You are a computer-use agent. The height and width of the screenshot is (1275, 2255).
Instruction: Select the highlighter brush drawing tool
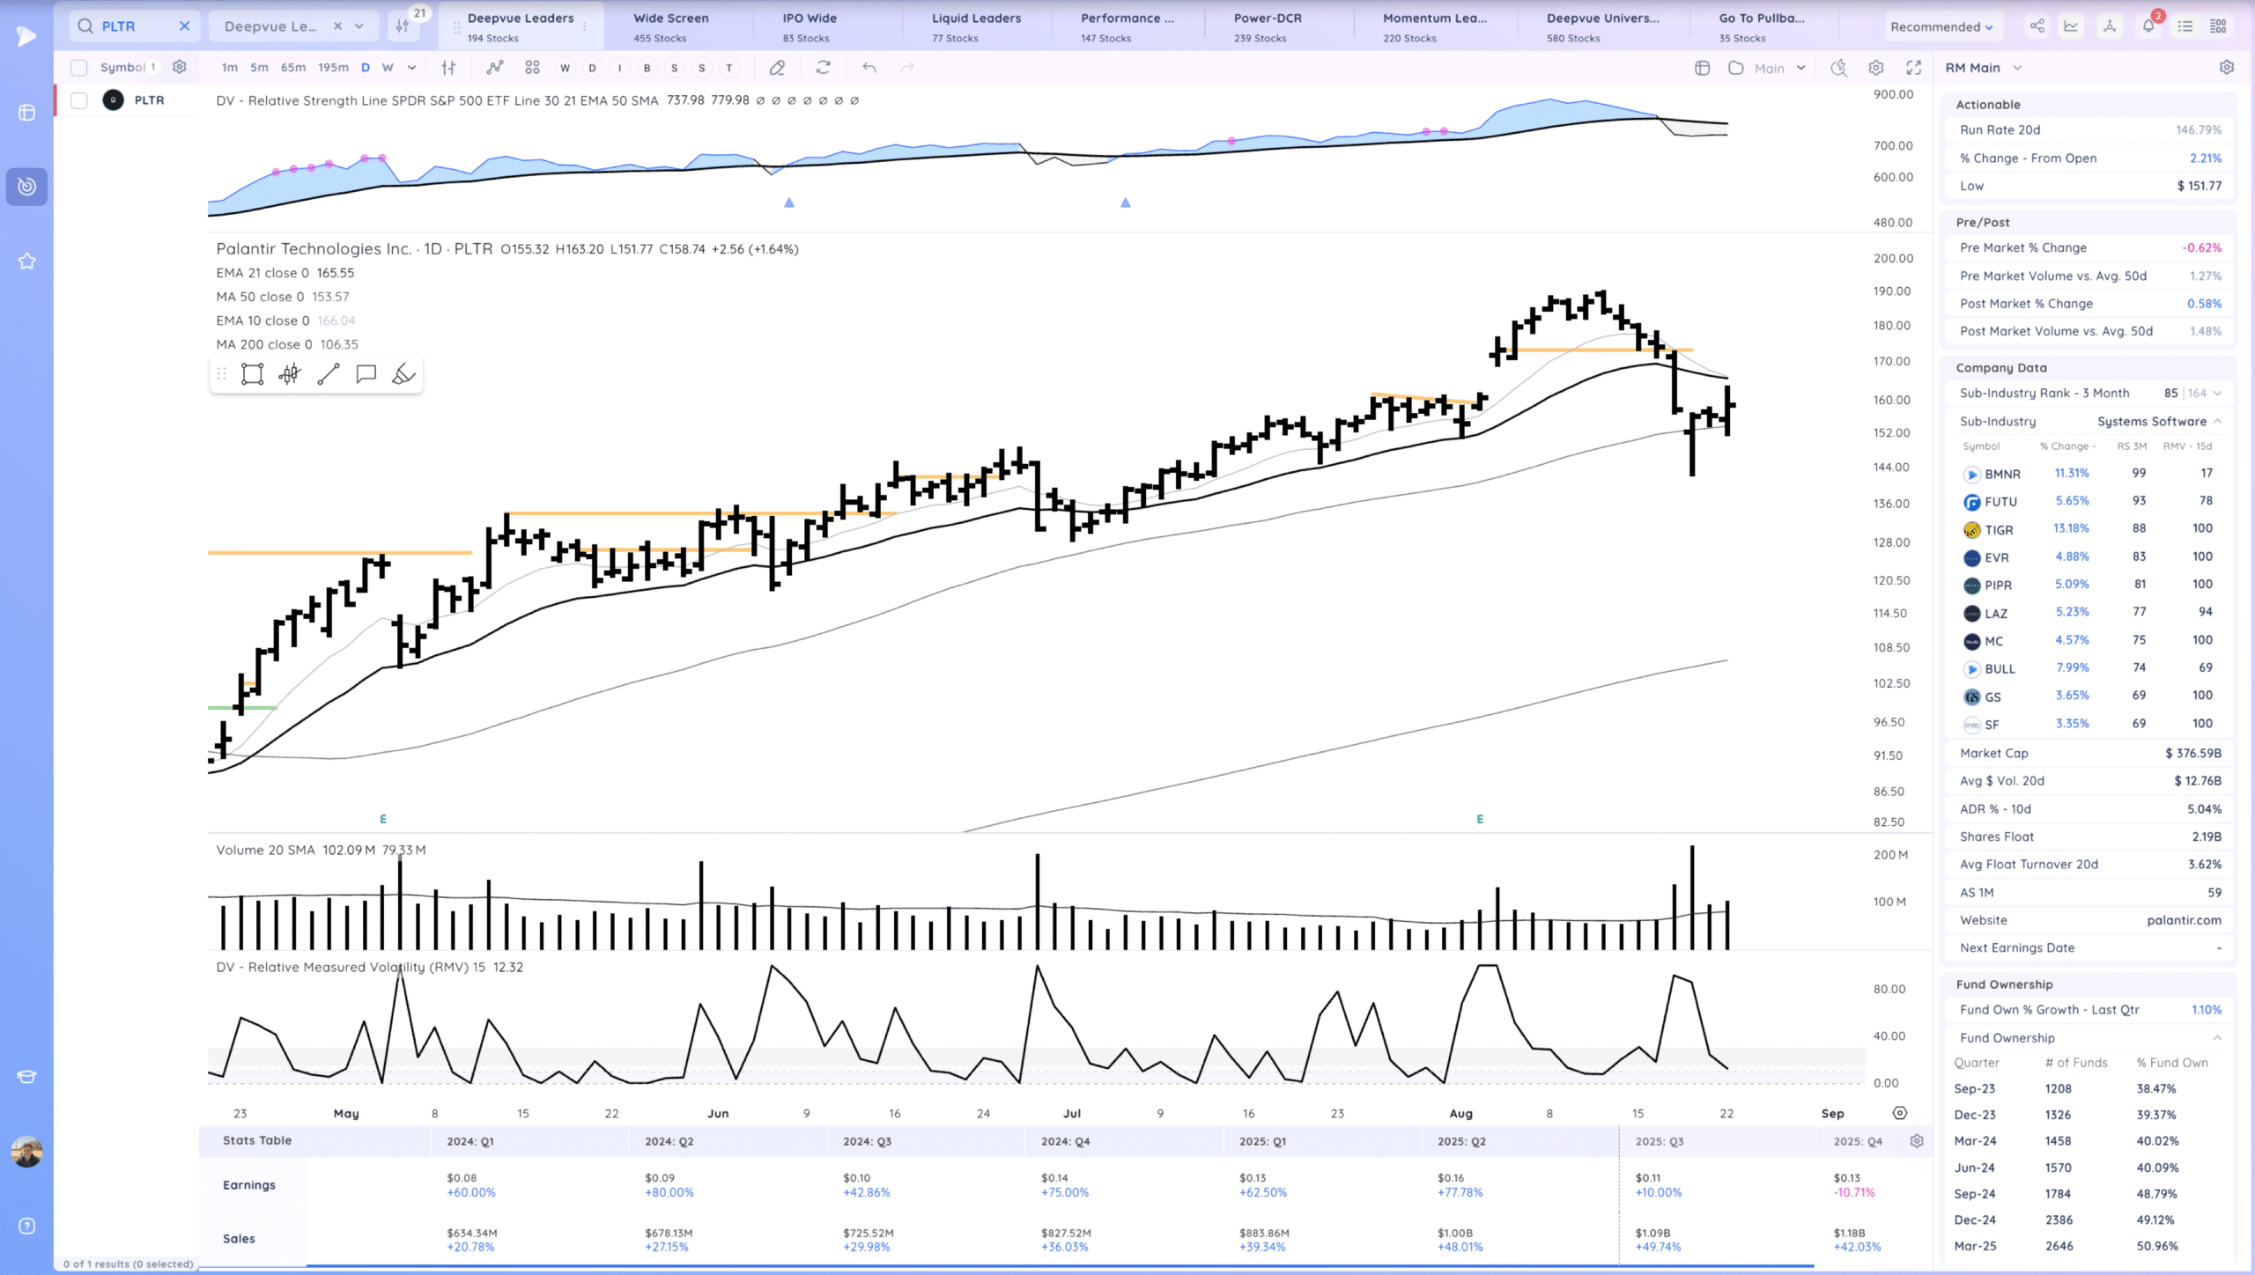403,374
